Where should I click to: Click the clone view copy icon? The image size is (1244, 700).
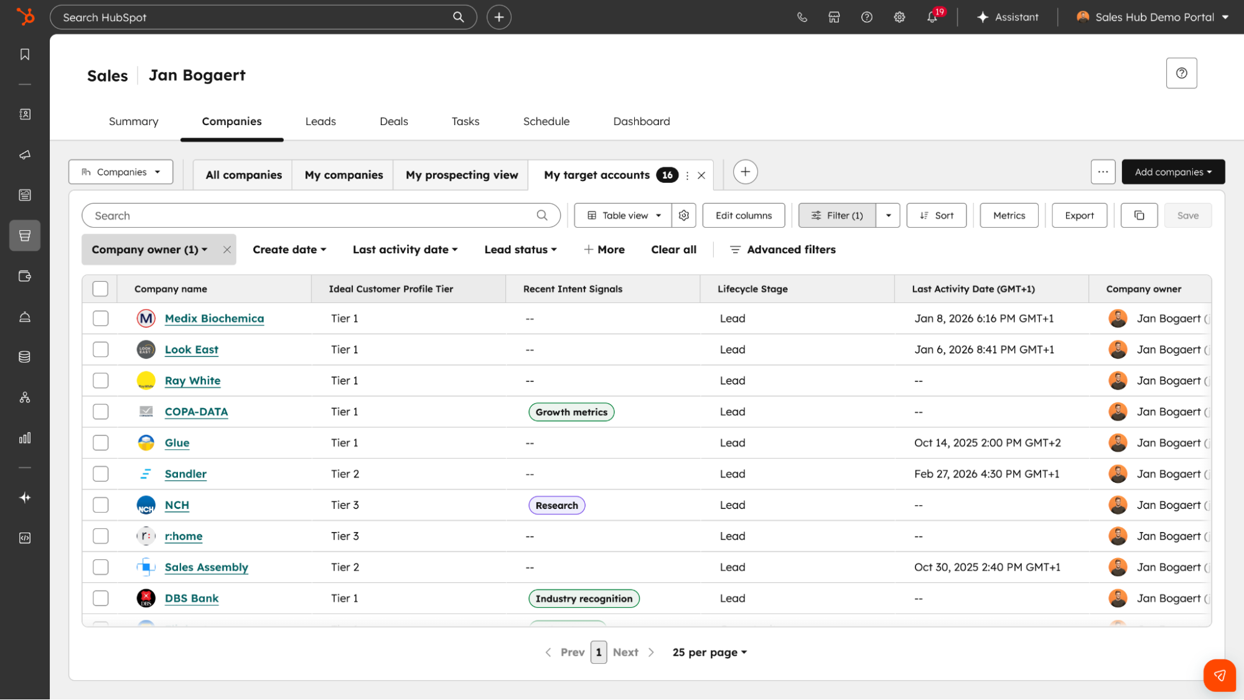click(1139, 216)
